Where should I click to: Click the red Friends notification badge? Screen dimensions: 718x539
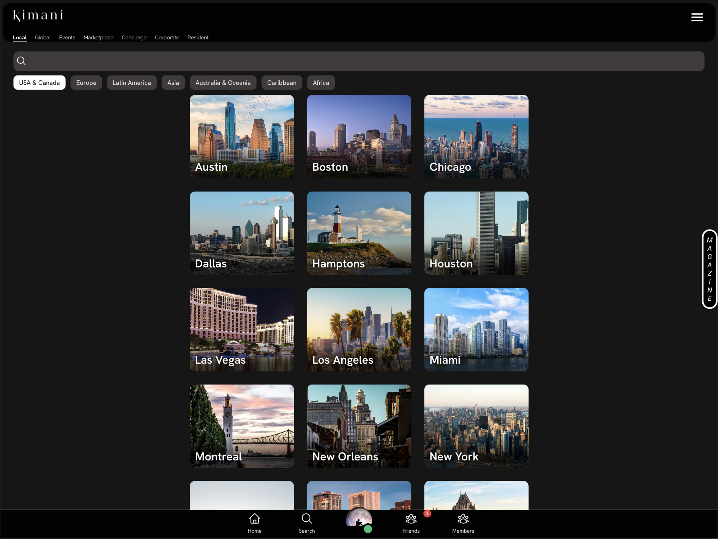tap(427, 513)
